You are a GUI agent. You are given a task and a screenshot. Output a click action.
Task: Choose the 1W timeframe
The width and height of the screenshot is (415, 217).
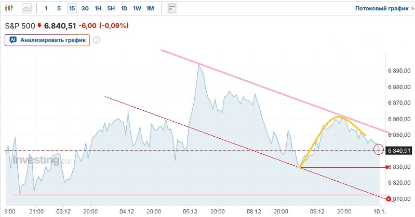(x=137, y=8)
